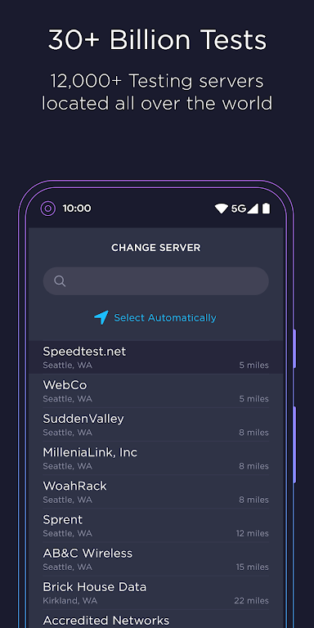
Task: Tap the 10:00 clock in status bar
Action: [x=77, y=209]
